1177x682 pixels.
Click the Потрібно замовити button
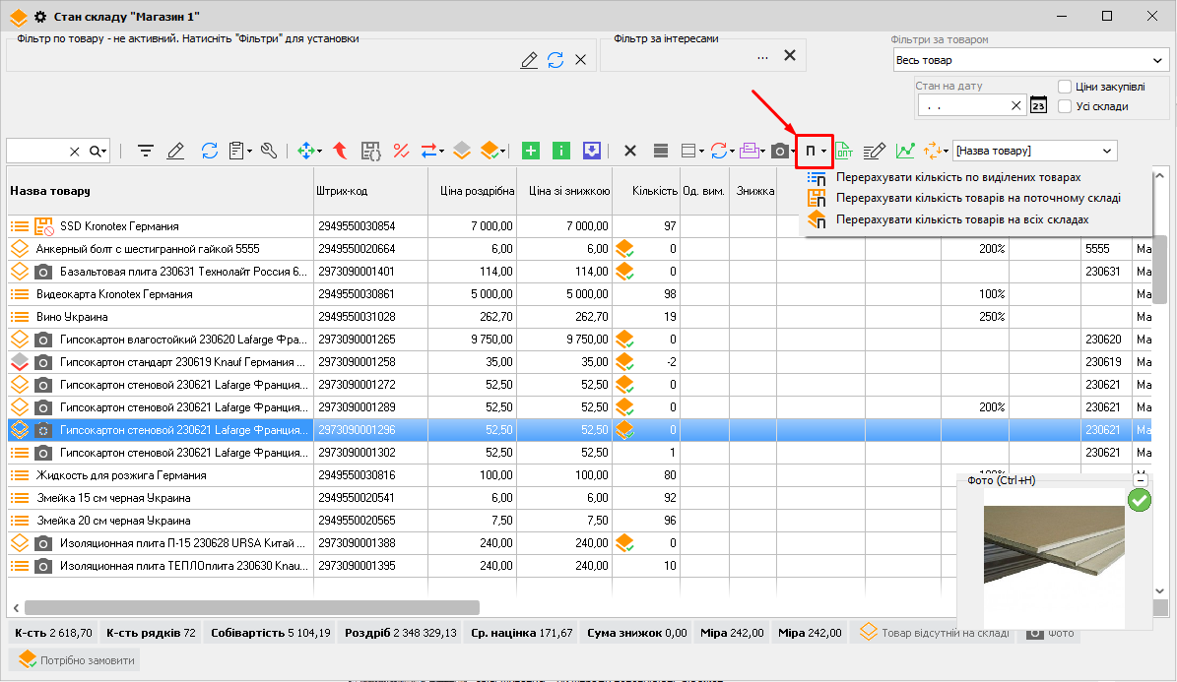(76, 660)
